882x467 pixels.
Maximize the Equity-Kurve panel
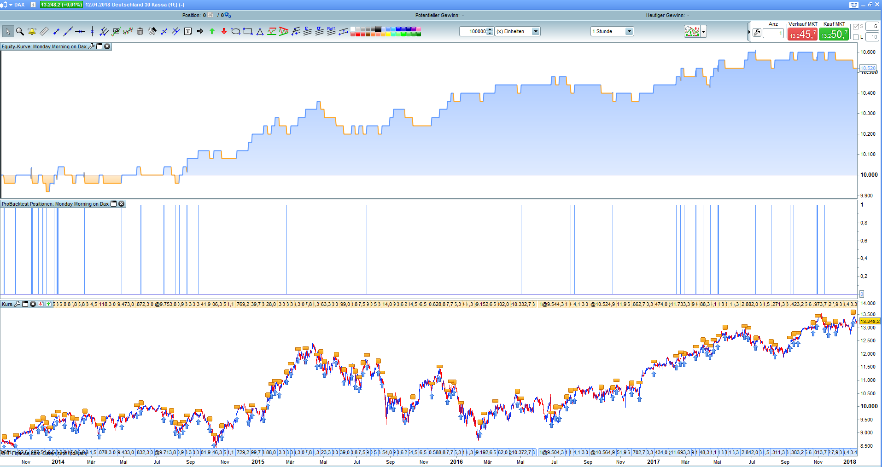click(x=99, y=46)
